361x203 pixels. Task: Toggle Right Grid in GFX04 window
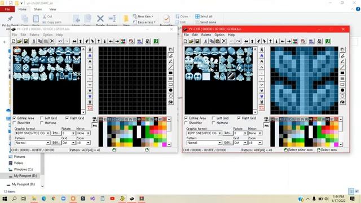click(239, 118)
